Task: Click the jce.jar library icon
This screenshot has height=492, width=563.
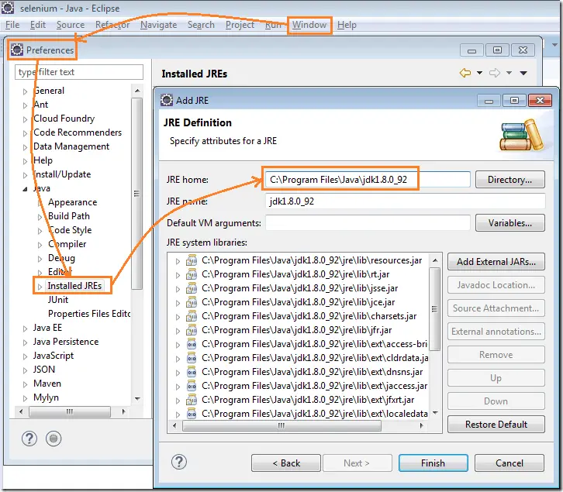Action: pyautogui.click(x=192, y=302)
